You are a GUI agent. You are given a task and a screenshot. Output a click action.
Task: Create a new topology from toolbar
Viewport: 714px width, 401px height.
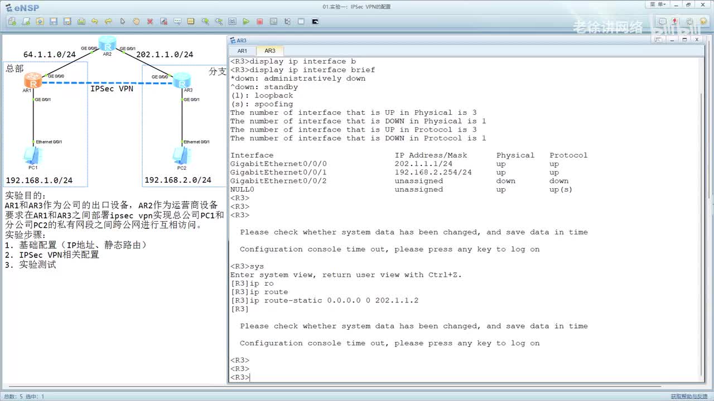(12, 22)
